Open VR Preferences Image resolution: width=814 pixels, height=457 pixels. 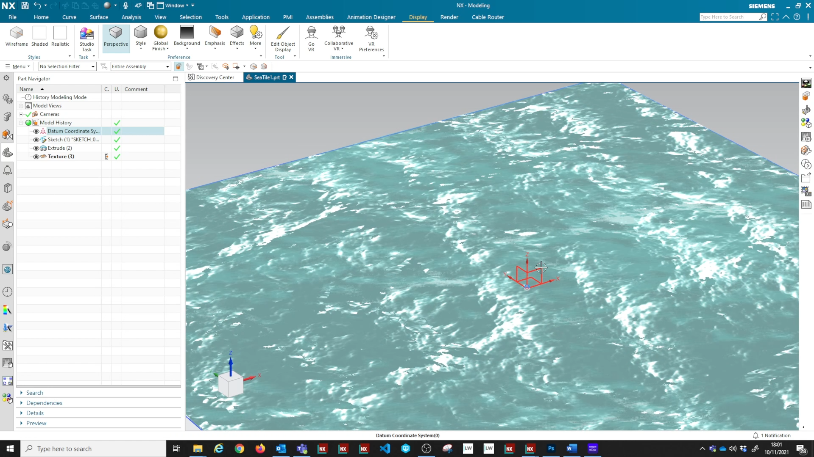coord(371,37)
